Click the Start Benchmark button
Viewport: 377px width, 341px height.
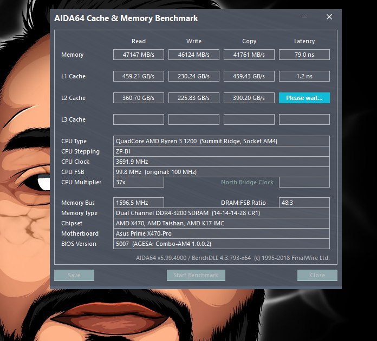(x=196, y=275)
